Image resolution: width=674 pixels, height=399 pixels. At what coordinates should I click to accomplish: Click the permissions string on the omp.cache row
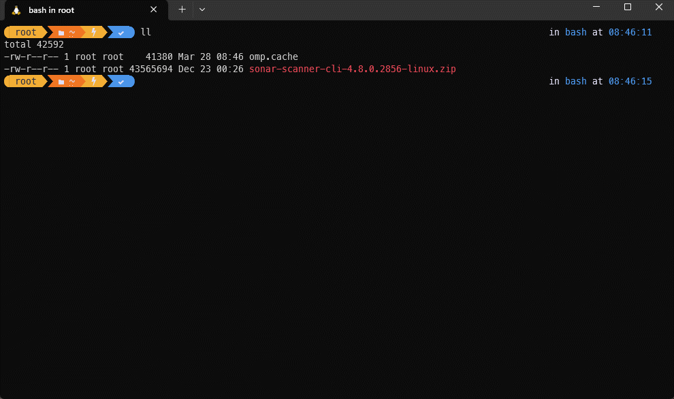[x=31, y=57]
